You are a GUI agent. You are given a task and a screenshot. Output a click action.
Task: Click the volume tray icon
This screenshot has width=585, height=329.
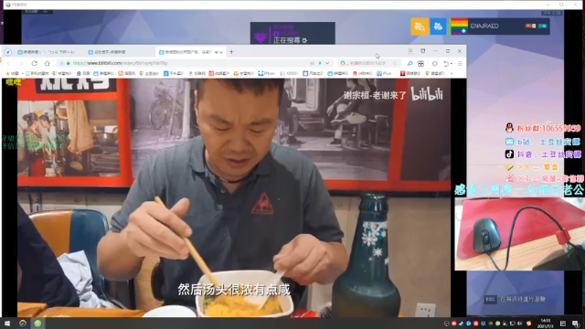point(520,324)
